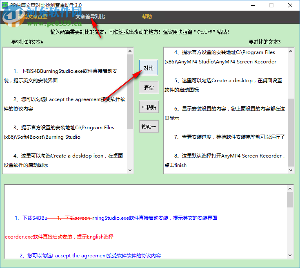
Task: Click text B line 5、这里可以勾选Create a desktop
Action: (228, 81)
